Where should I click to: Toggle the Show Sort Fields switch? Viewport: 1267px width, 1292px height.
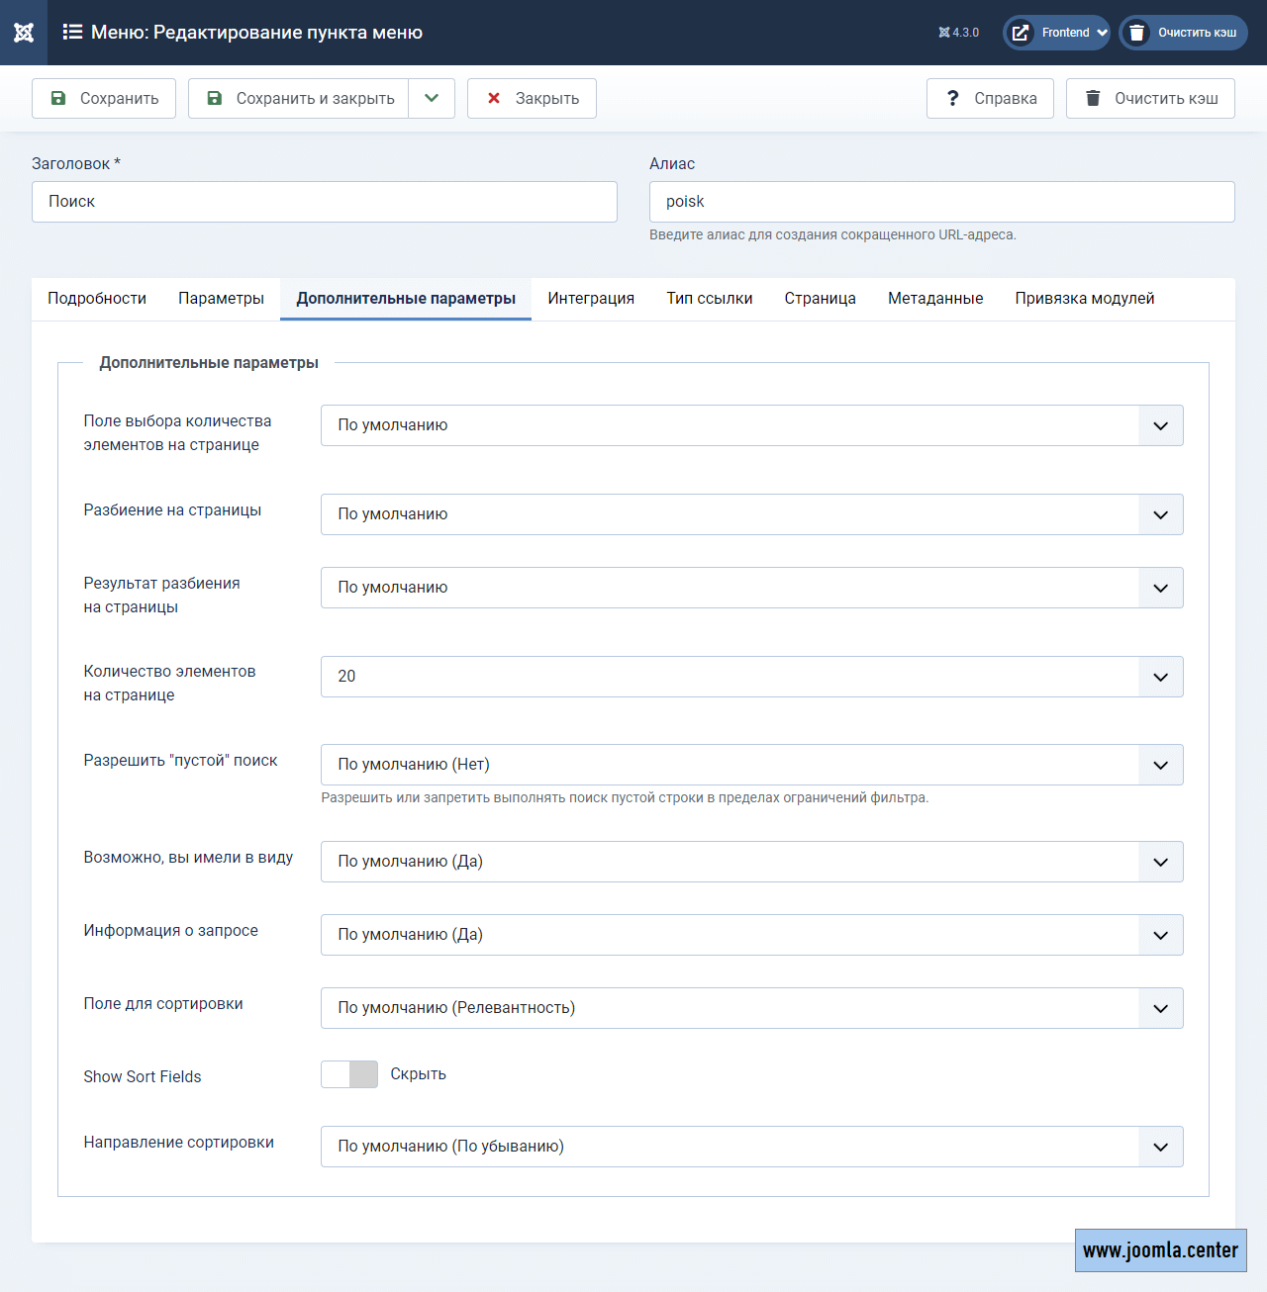click(349, 1074)
